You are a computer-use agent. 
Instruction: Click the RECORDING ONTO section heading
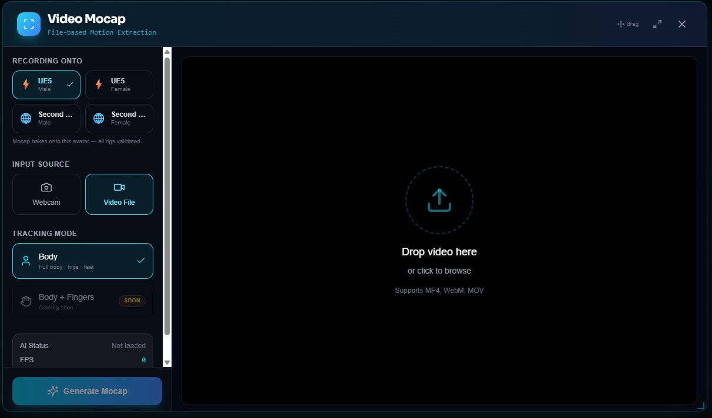[x=47, y=61]
